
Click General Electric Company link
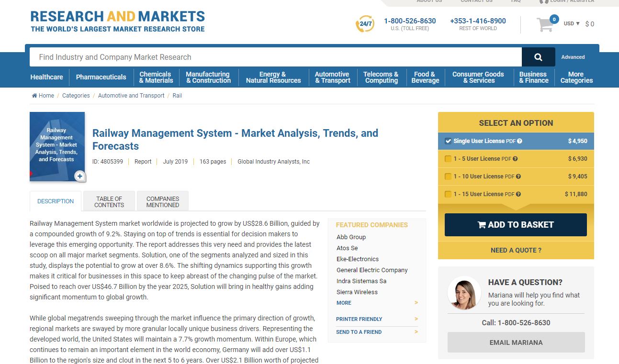(372, 270)
